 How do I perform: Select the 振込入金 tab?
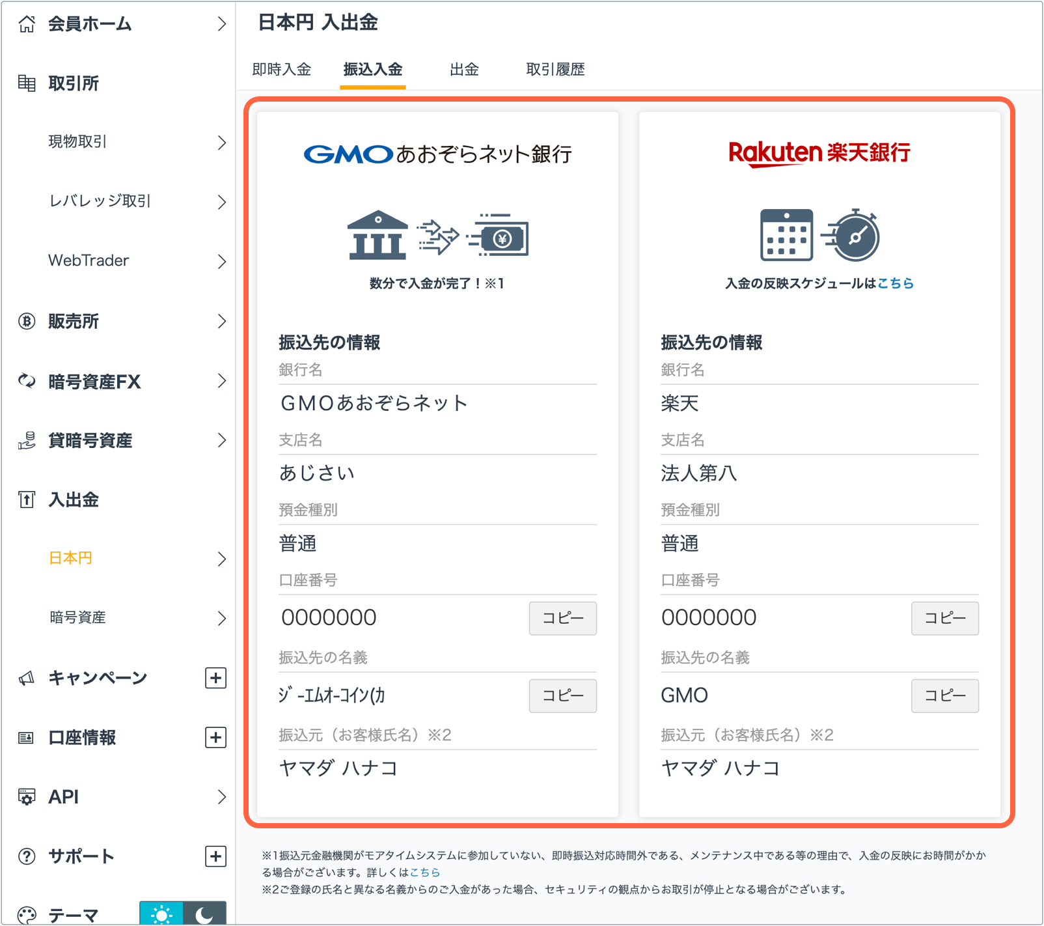tap(373, 70)
